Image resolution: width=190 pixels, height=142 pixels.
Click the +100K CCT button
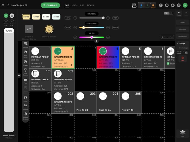click(x=115, y=27)
